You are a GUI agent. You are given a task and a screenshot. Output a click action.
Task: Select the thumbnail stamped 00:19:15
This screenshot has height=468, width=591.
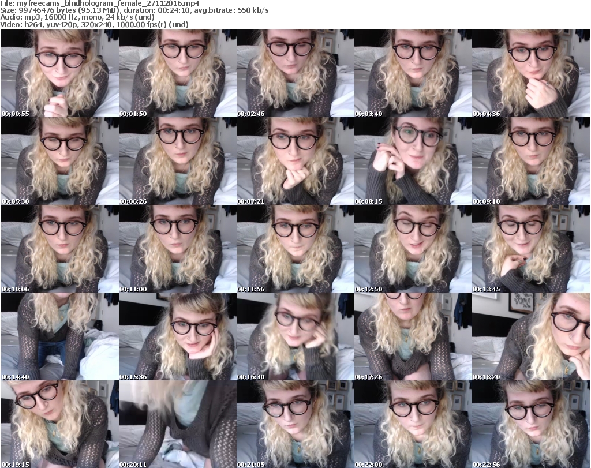(60, 424)
